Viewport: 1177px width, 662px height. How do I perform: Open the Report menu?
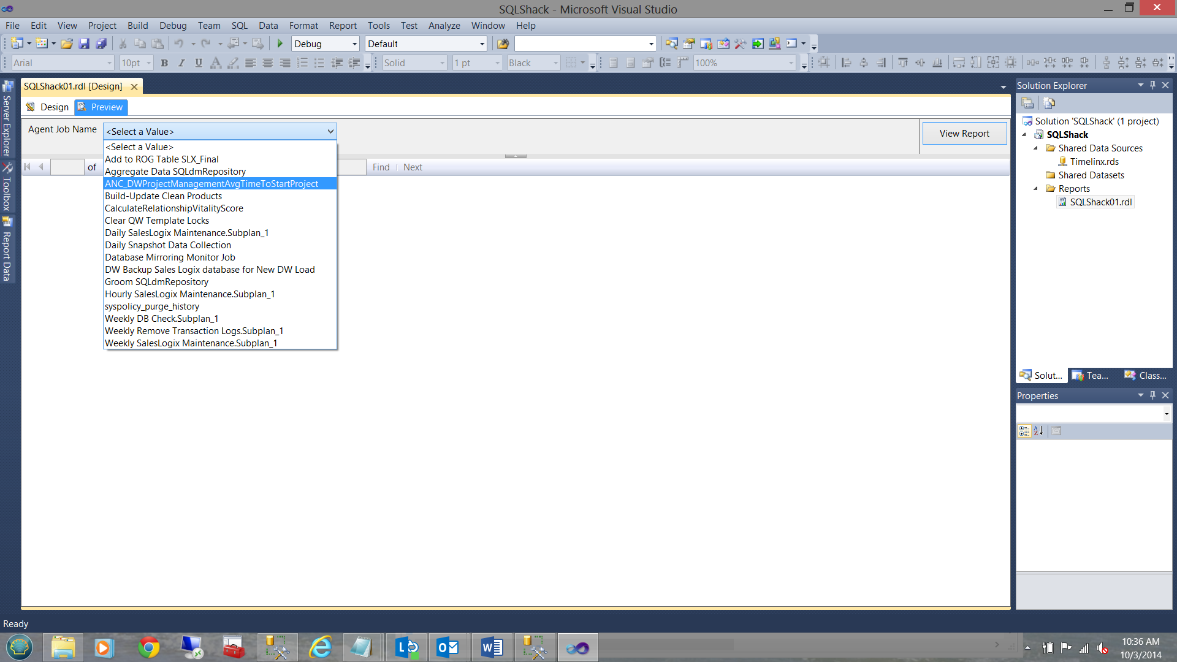342,26
